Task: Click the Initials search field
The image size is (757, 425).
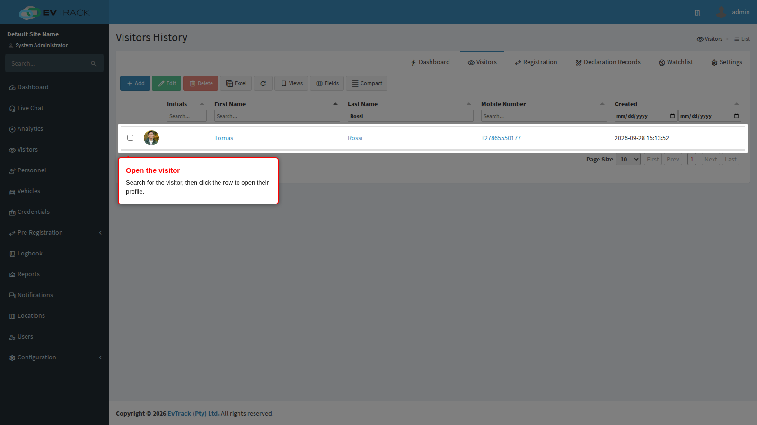Action: tap(187, 116)
